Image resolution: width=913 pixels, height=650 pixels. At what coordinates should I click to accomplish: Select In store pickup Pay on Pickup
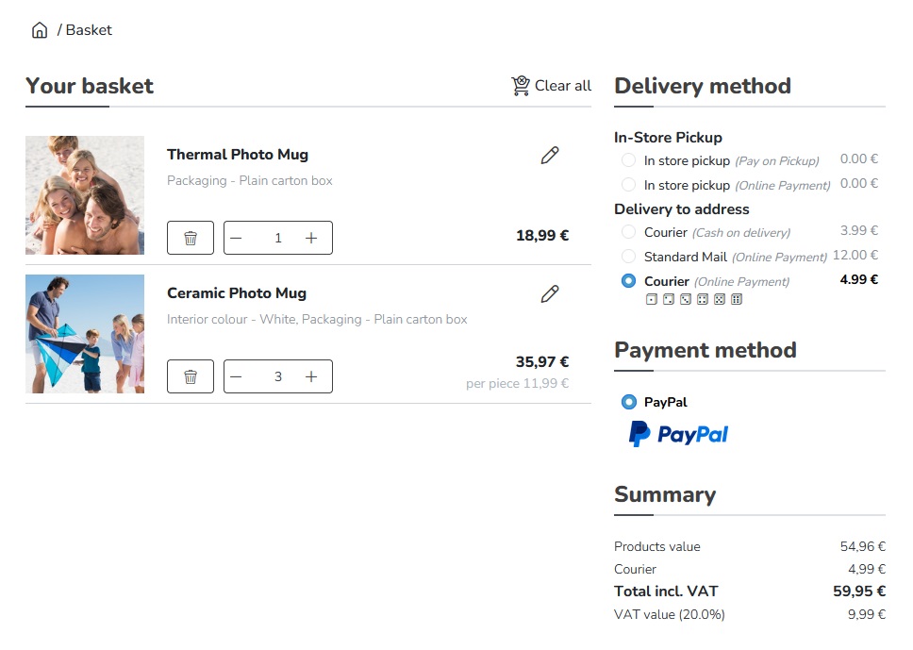(629, 160)
